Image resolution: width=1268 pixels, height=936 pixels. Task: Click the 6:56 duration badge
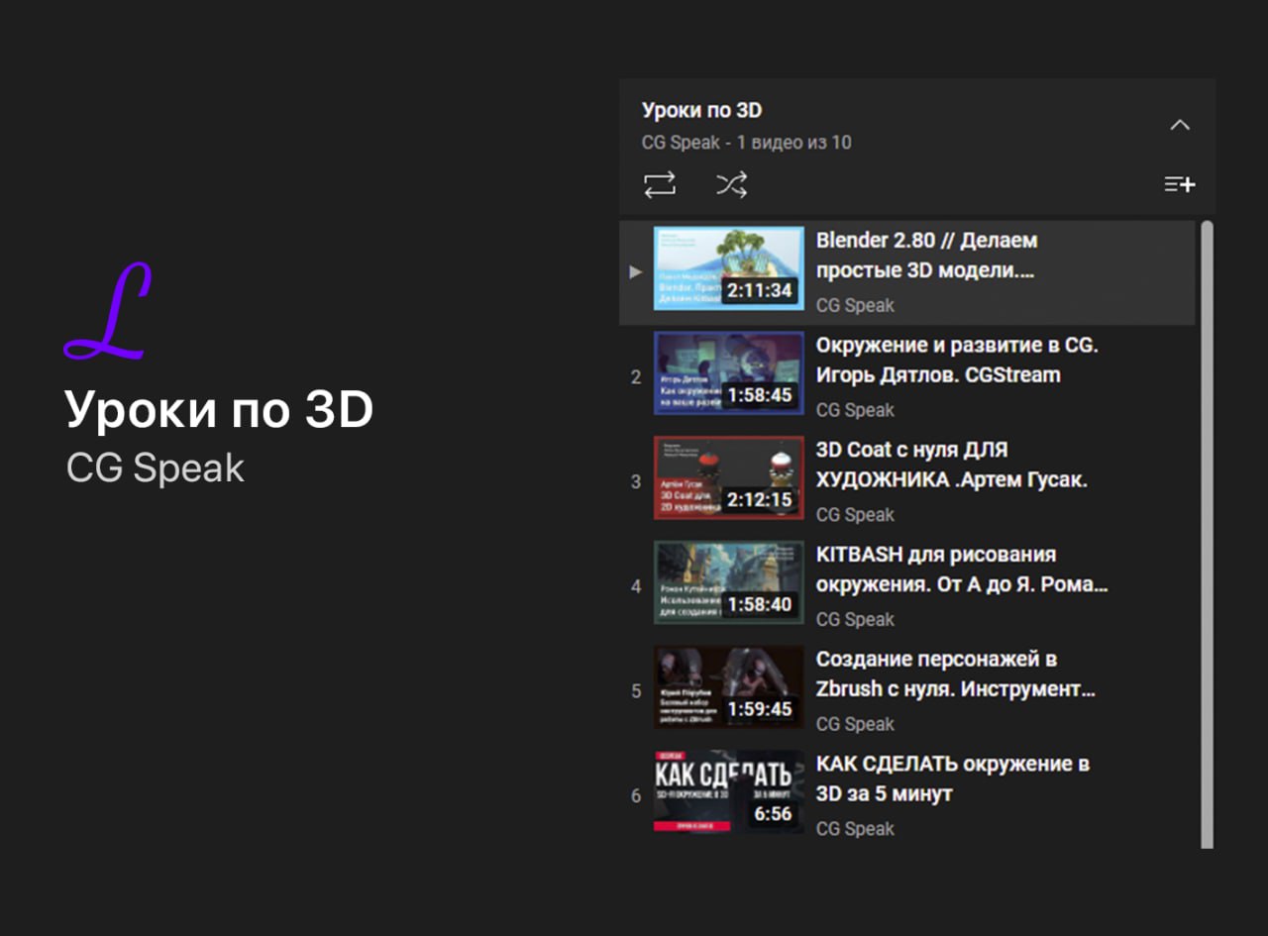(773, 813)
